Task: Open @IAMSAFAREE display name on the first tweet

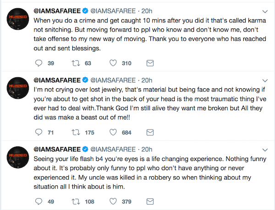Action: tap(57, 11)
